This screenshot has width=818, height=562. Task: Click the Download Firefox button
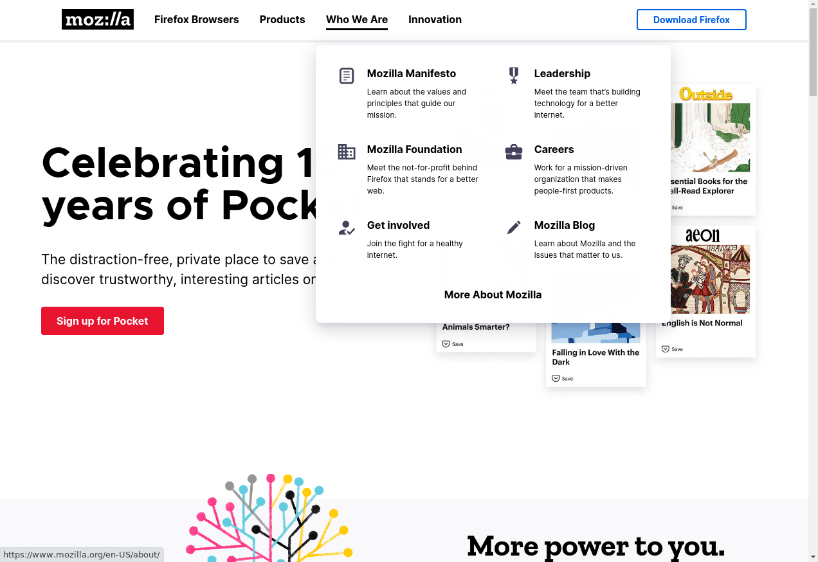691,19
